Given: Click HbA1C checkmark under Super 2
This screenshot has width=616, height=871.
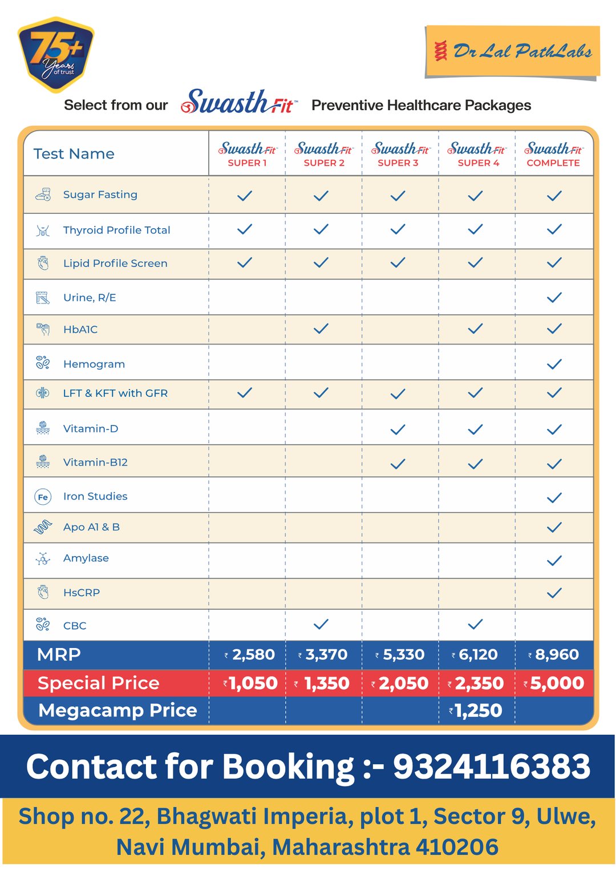Looking at the screenshot, I should point(321,329).
